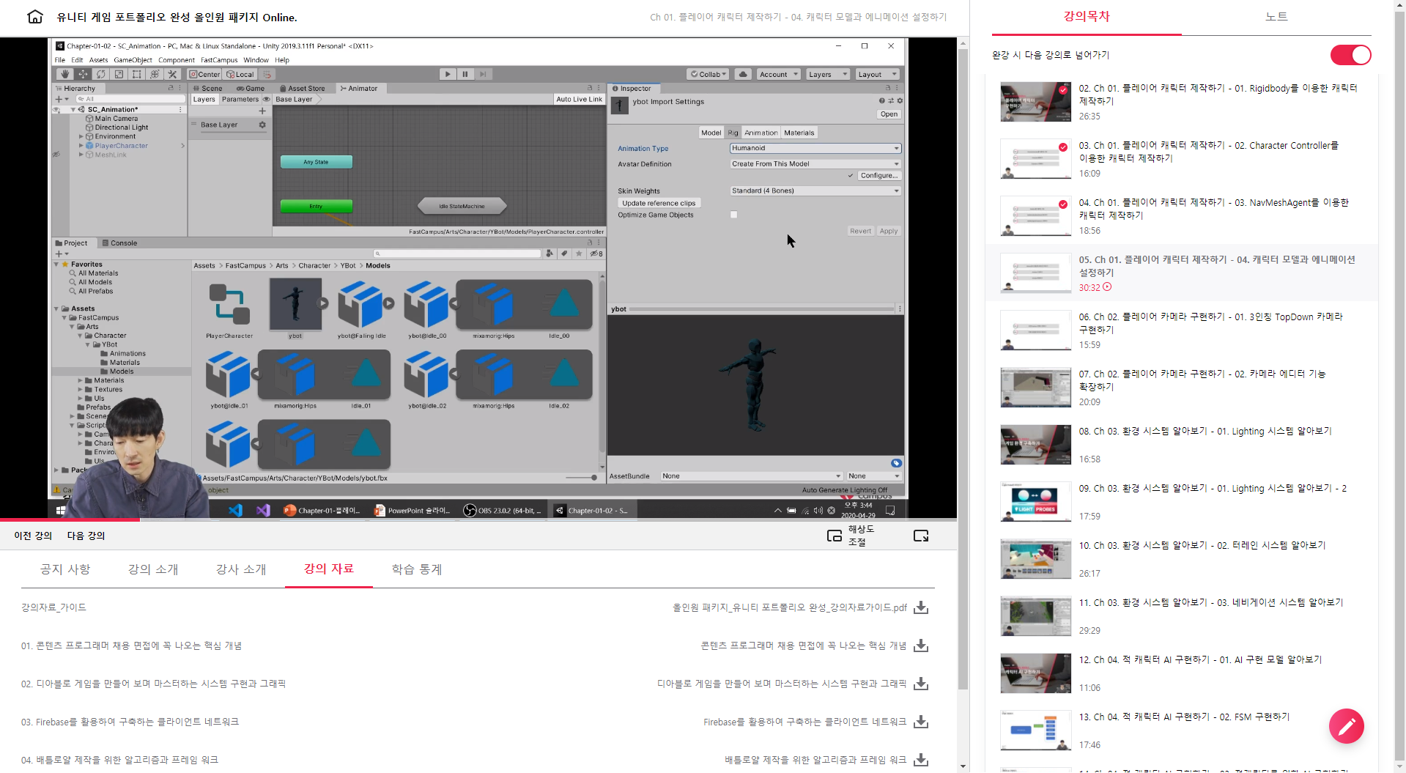
Task: Go to 다음 강의
Action: point(86,536)
